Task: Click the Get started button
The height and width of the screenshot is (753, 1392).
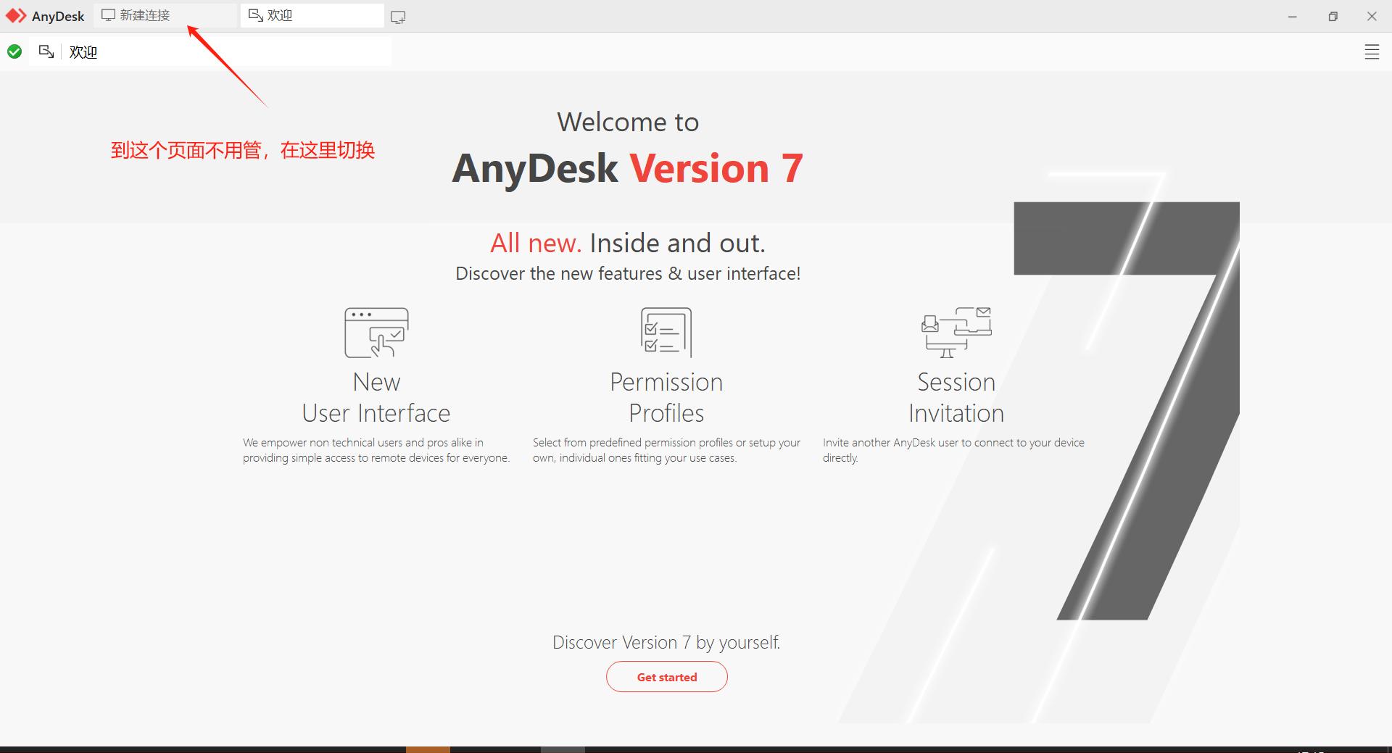Action: 667,677
